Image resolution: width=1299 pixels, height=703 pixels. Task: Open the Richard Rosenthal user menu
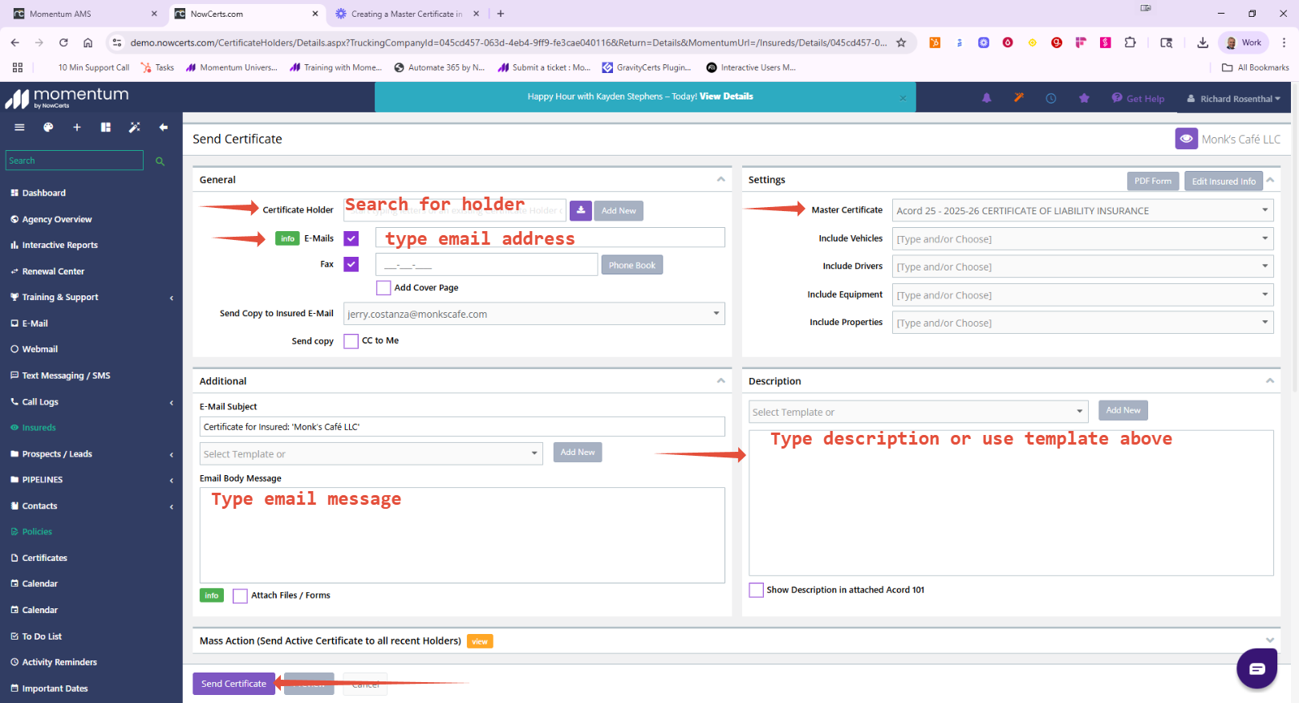1234,99
